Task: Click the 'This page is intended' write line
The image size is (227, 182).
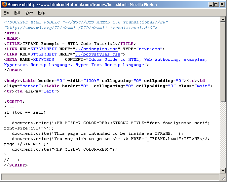Action: 97,133
